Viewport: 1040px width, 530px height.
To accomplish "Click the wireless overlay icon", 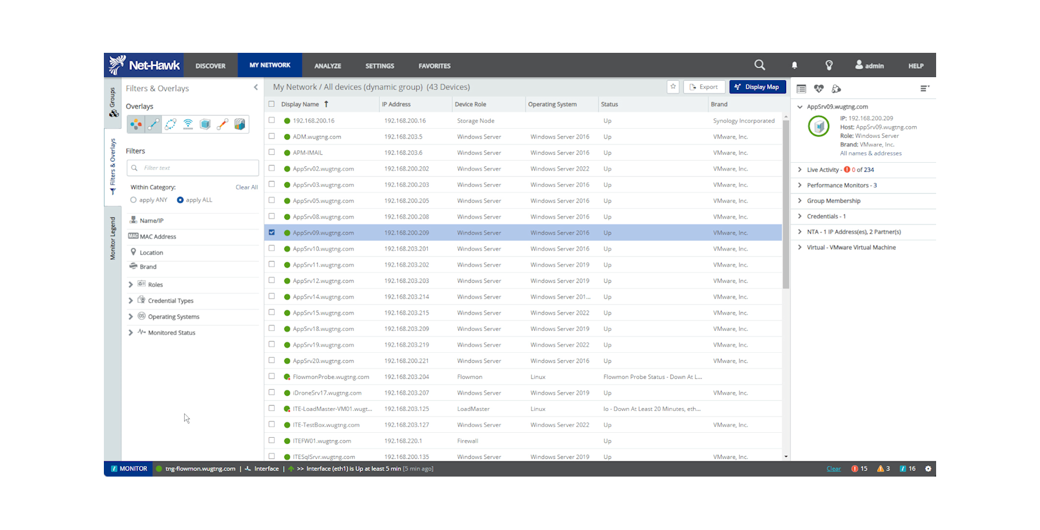I will [188, 124].
